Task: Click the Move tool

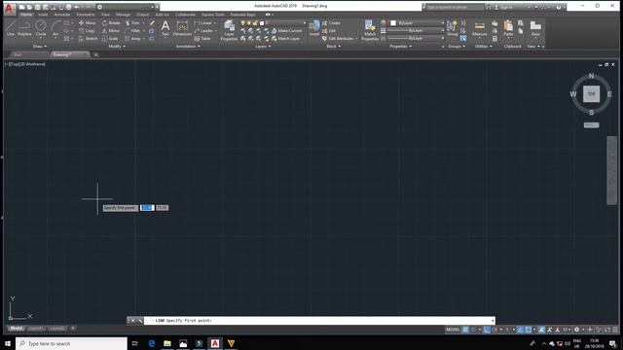Action: click(x=87, y=23)
